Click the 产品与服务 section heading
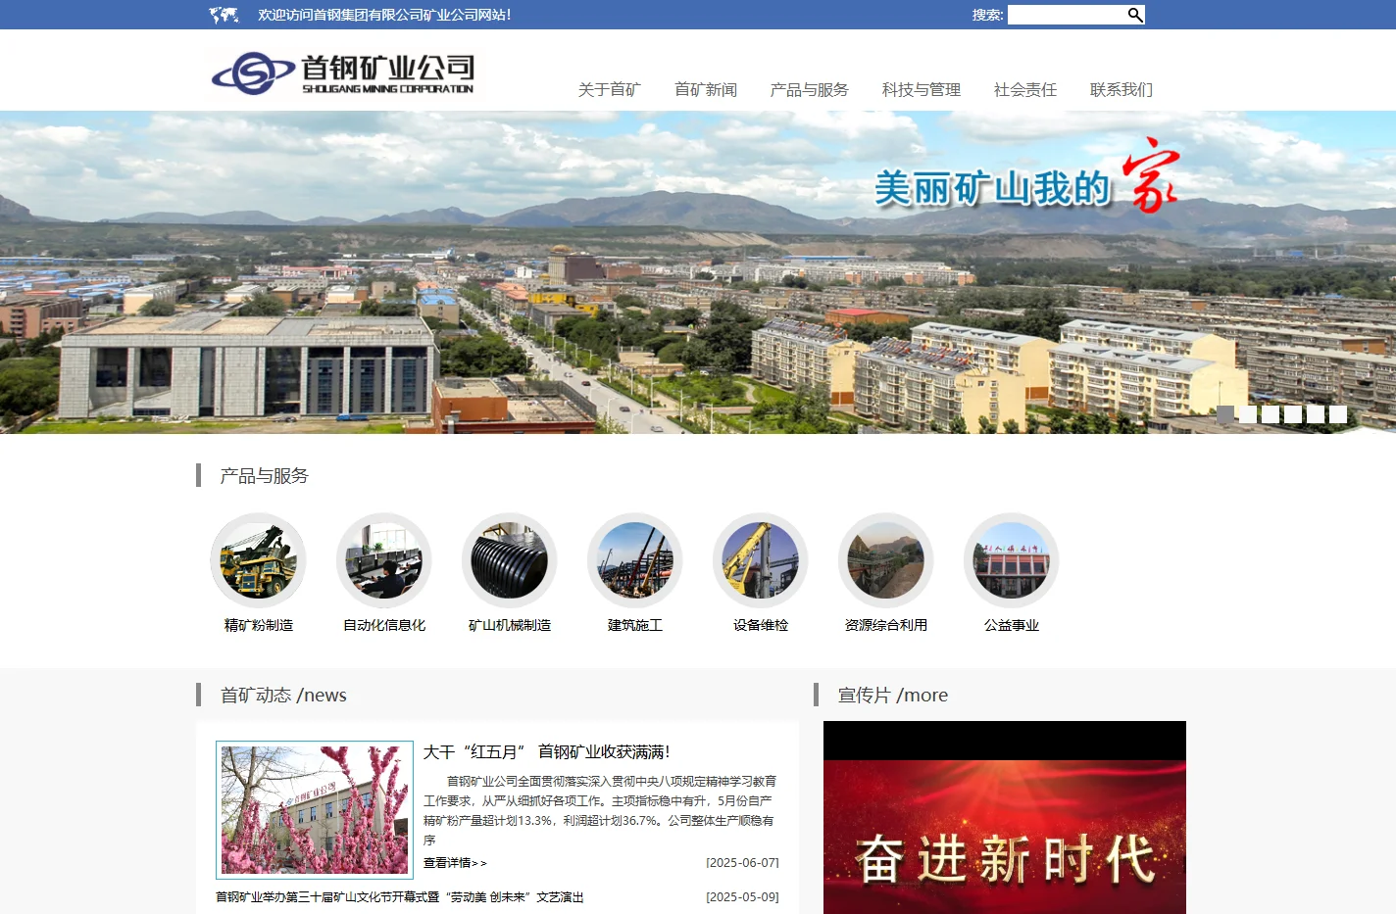 [x=264, y=475]
